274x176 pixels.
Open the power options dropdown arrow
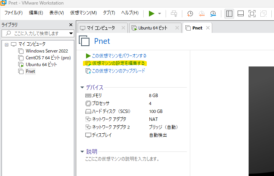pos(160,13)
